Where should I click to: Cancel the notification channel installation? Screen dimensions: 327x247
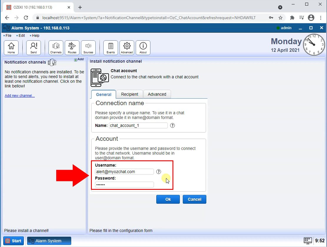[194, 199]
